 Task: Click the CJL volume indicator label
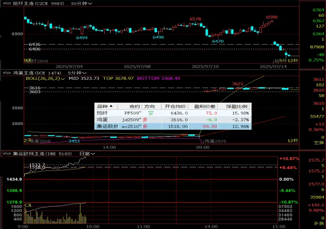click(x=28, y=205)
